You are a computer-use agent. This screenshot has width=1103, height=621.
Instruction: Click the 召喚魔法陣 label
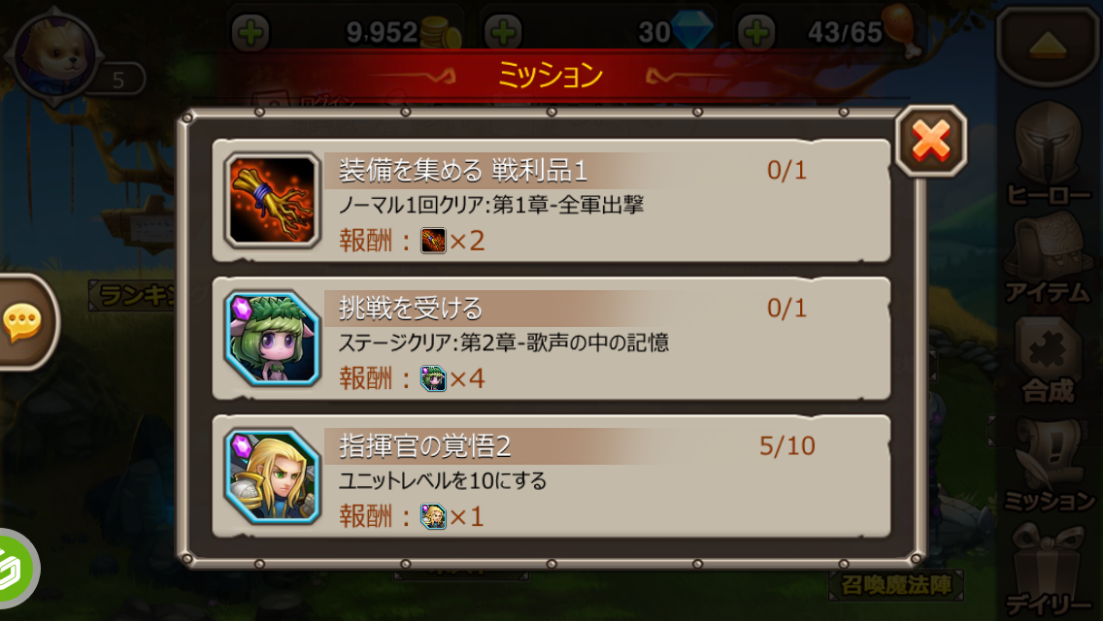pyautogui.click(x=895, y=585)
